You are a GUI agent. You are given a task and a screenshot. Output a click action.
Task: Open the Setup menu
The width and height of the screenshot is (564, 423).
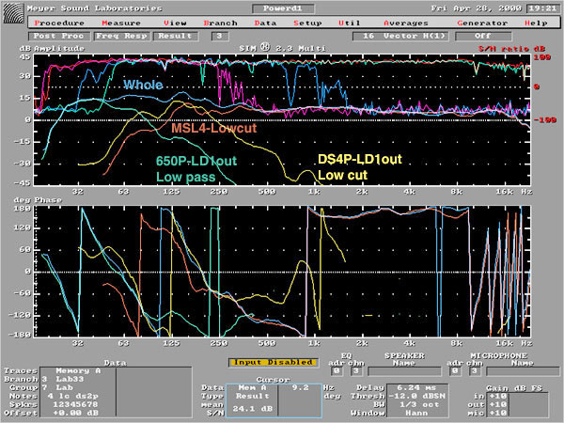(x=307, y=23)
